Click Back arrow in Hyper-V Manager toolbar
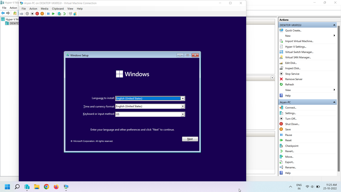 point(3,13)
